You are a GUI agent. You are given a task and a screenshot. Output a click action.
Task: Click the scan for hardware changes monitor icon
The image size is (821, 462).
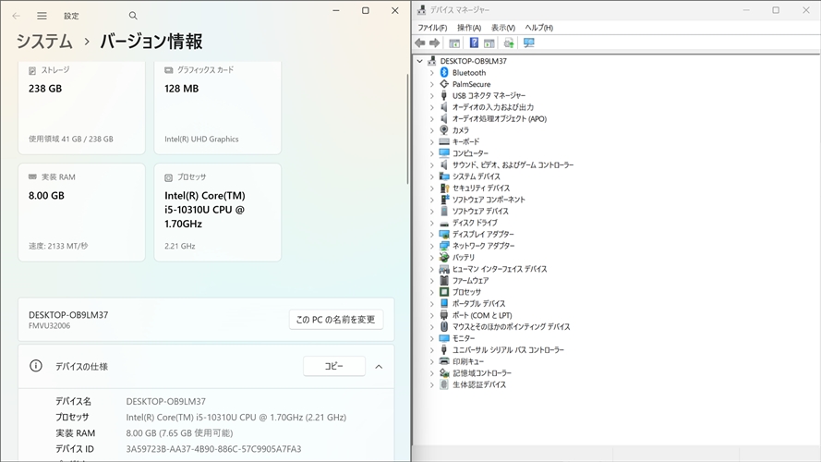pyautogui.click(x=529, y=43)
